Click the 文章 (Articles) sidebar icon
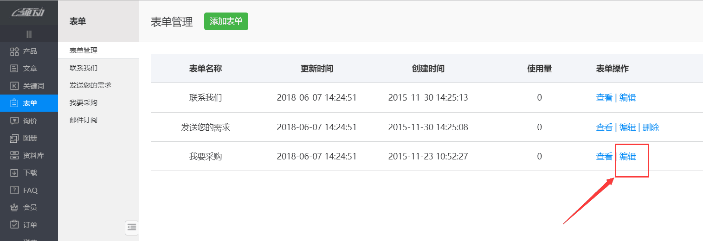Screen dimensions: 703x241 click(x=14, y=69)
